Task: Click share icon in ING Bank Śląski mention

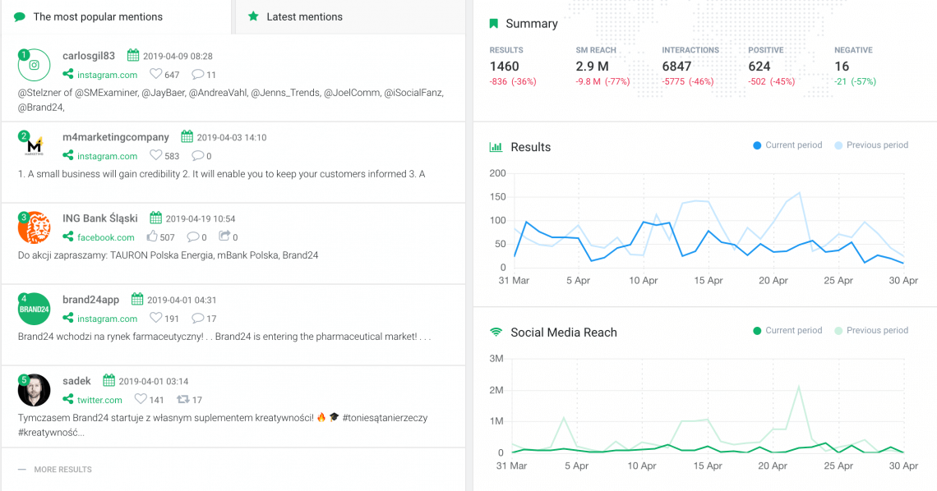Action: coord(68,236)
